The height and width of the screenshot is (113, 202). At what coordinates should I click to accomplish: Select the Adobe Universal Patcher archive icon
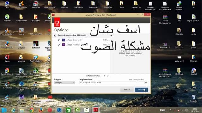point(165,73)
